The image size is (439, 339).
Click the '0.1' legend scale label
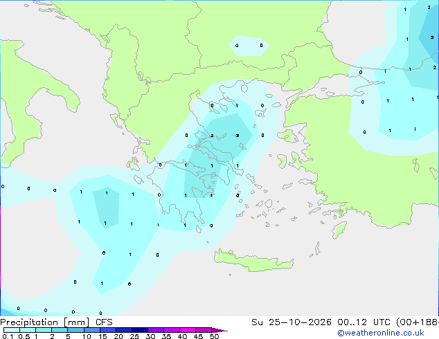tap(8, 336)
